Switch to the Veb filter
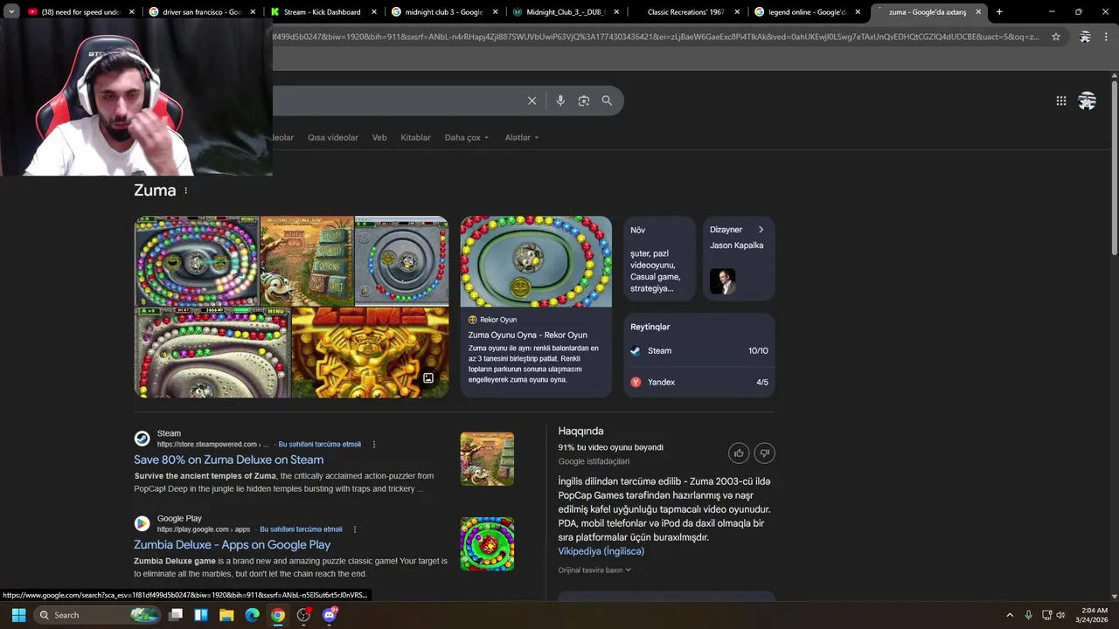 379,137
